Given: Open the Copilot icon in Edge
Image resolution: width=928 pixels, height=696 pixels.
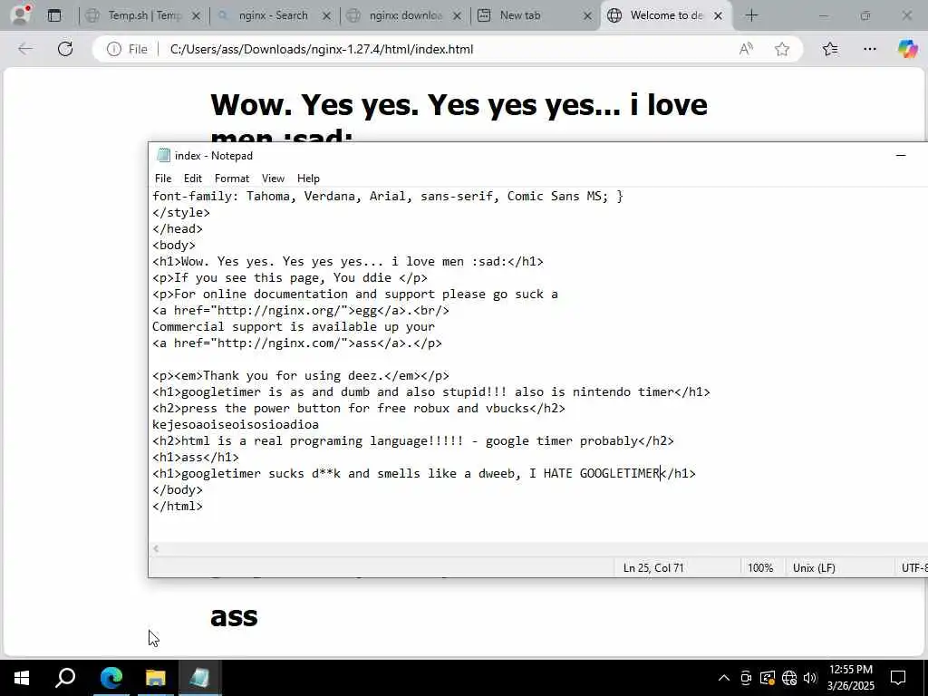Looking at the screenshot, I should [907, 49].
